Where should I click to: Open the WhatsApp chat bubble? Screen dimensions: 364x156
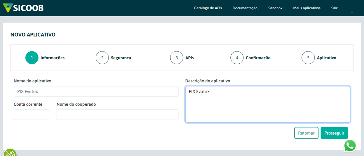pyautogui.click(x=350, y=146)
